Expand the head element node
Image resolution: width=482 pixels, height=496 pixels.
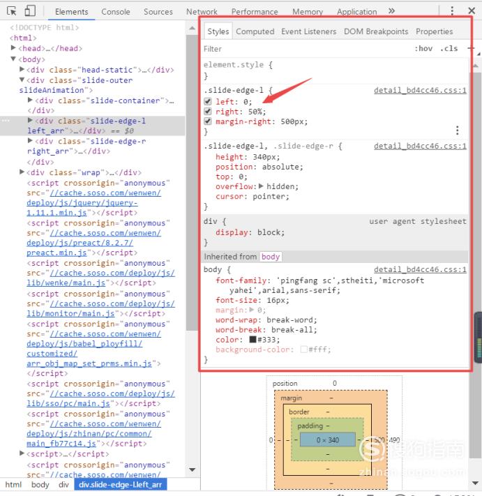(x=13, y=47)
